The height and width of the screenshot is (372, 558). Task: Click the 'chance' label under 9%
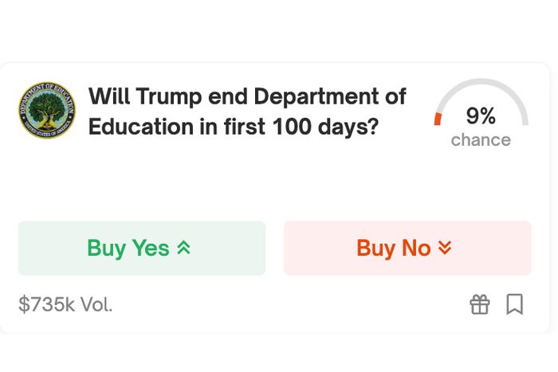[x=481, y=139]
